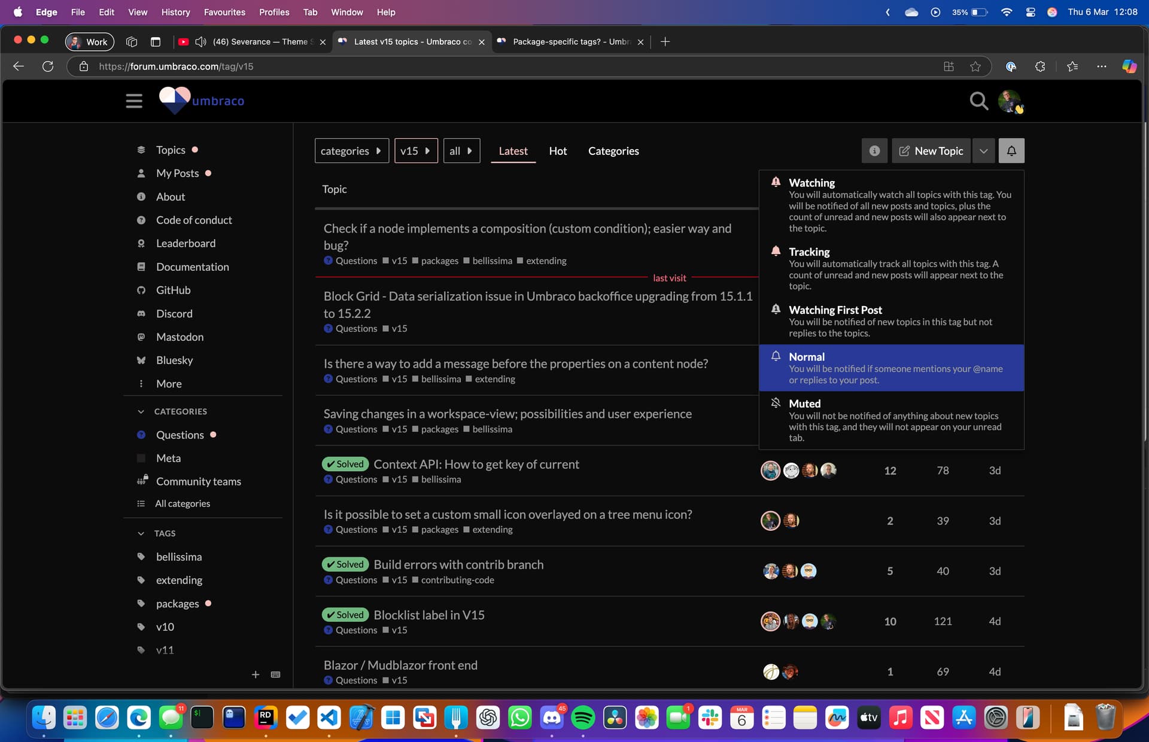This screenshot has height=742, width=1149.
Task: Add sidebar section plus icon
Action: pyautogui.click(x=256, y=674)
